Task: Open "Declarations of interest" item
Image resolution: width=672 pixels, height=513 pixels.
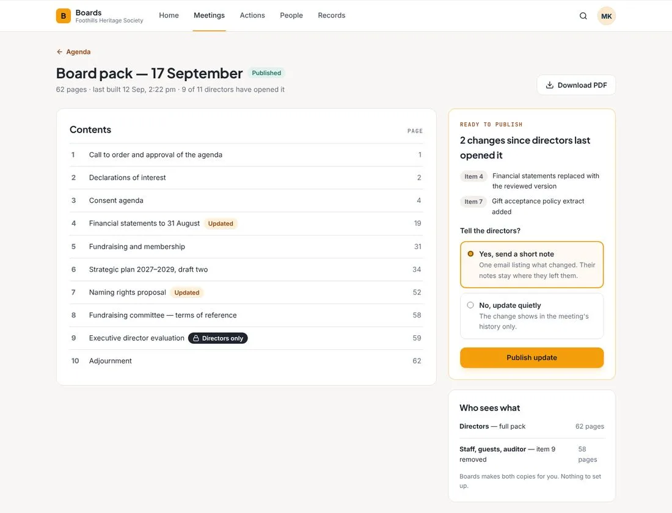Action: tap(246, 178)
